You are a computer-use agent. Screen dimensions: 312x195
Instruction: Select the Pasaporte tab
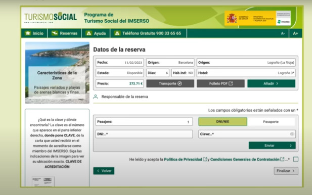(271, 122)
